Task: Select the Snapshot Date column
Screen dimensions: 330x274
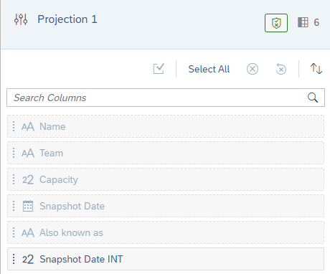Action: [166, 206]
